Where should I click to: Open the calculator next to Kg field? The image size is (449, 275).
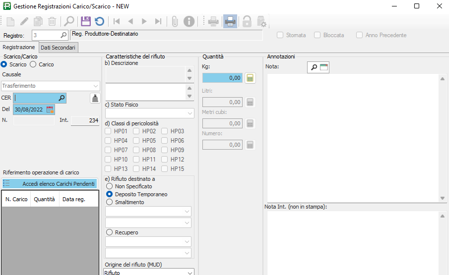click(250, 78)
